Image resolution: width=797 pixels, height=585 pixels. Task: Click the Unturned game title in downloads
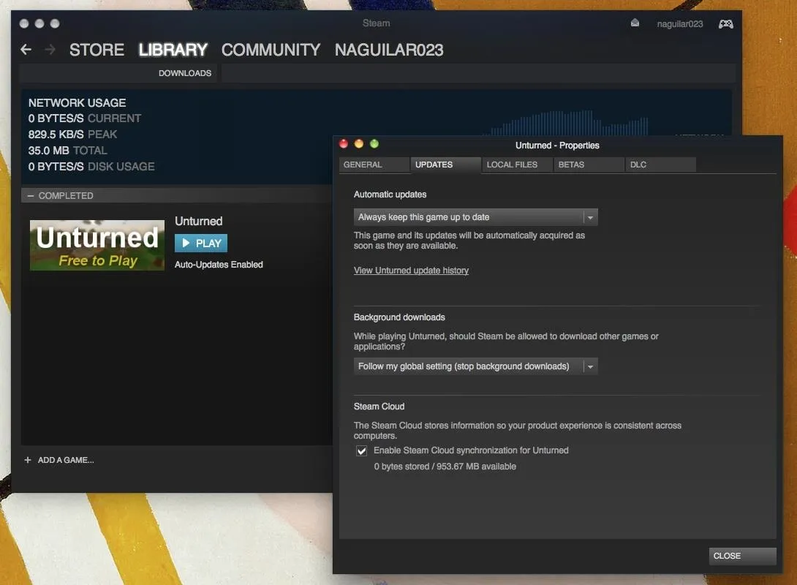pyautogui.click(x=199, y=221)
